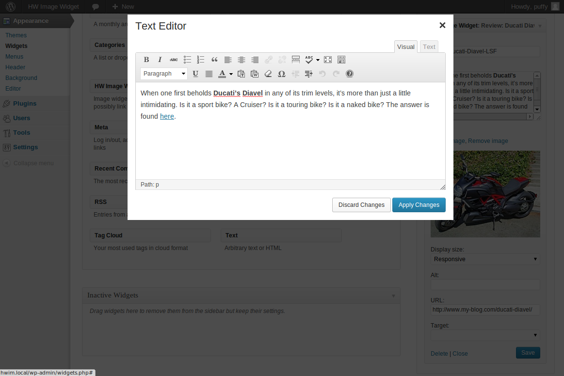Click the unlink broken chain icon
Screen dimensions: 564x376
pyautogui.click(x=282, y=60)
